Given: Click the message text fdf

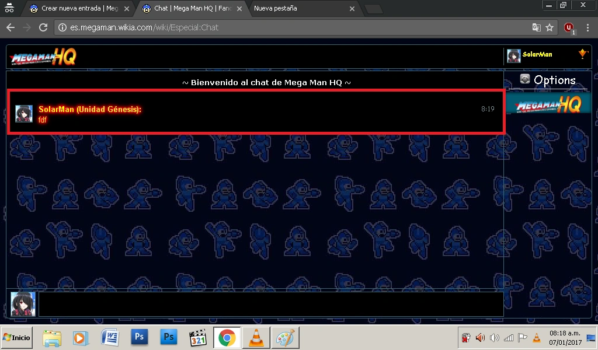Looking at the screenshot, I should [42, 120].
